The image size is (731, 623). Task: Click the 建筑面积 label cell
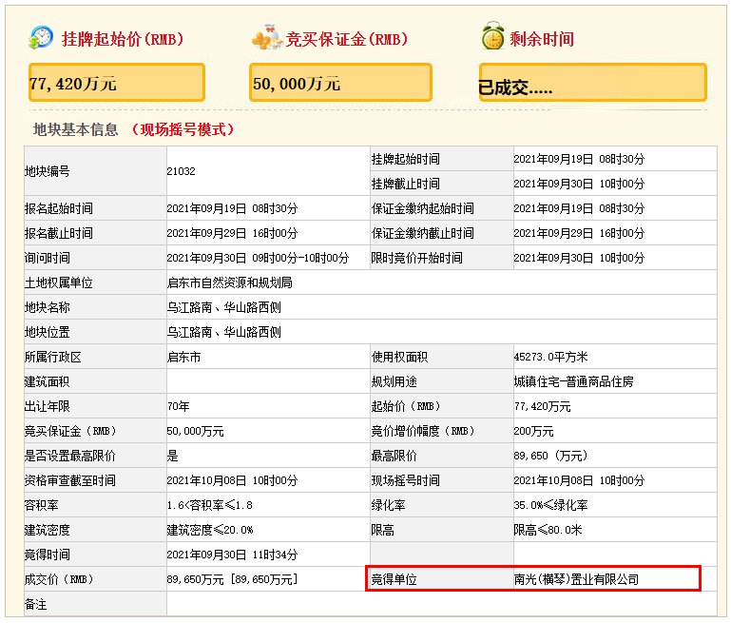[x=95, y=381]
